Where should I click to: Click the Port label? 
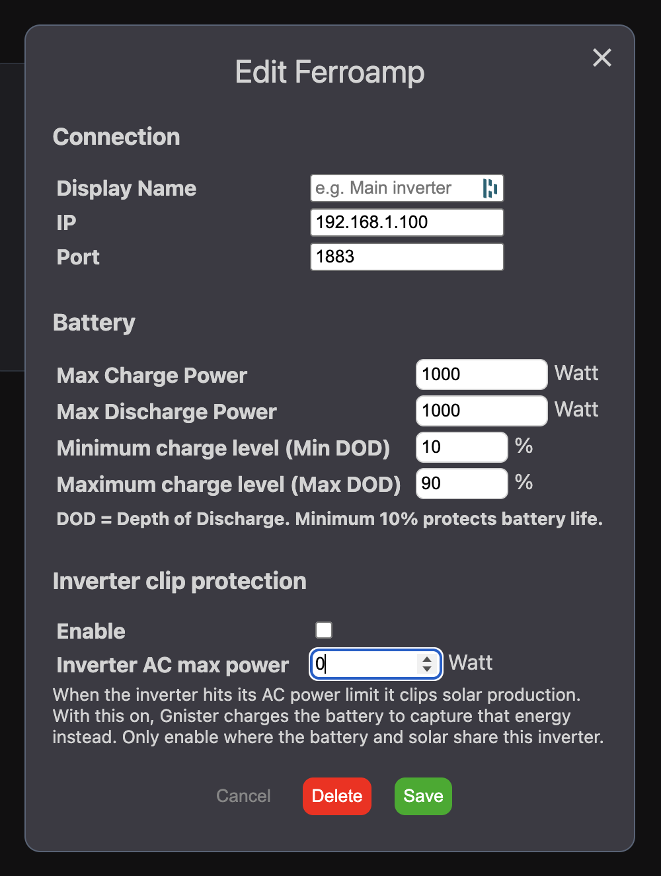tap(78, 257)
